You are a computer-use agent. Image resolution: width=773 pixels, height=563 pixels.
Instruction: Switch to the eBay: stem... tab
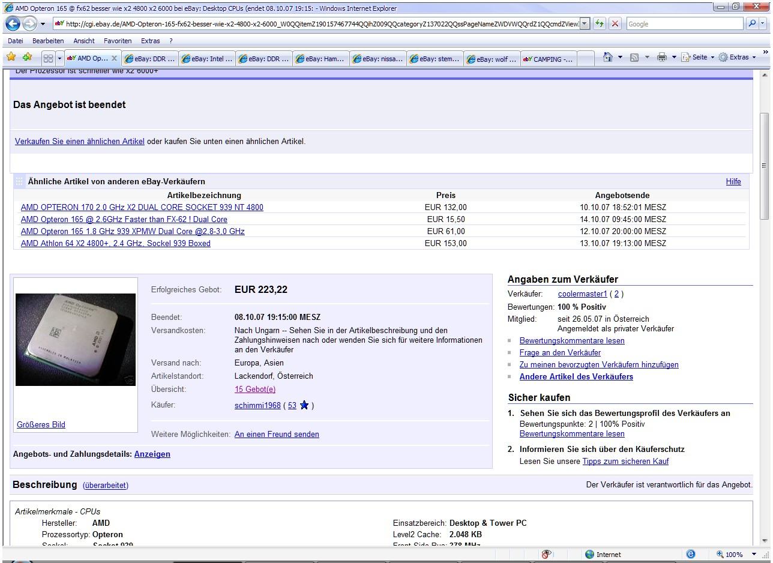pyautogui.click(x=434, y=59)
